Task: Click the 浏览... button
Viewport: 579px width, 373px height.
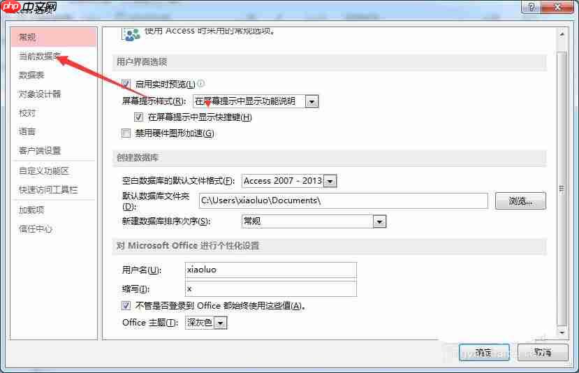Action: pyautogui.click(x=520, y=201)
